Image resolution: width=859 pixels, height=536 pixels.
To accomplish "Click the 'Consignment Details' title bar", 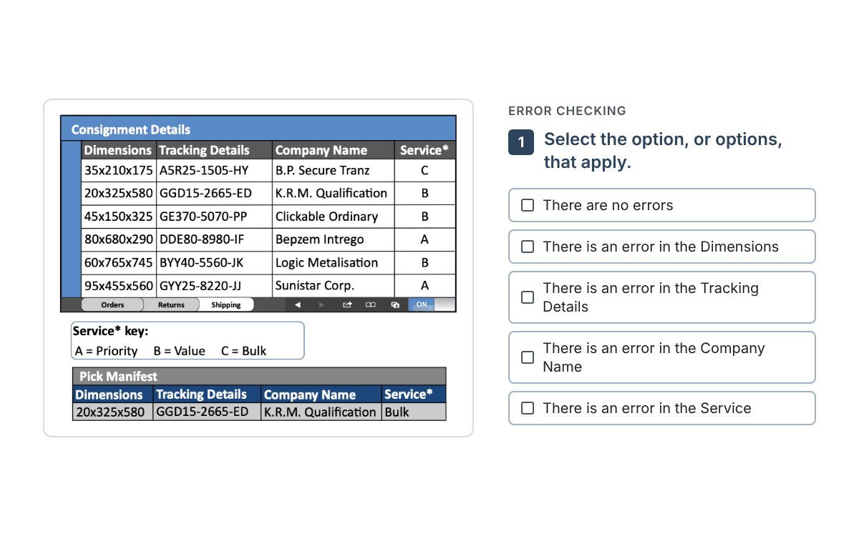I will point(258,129).
